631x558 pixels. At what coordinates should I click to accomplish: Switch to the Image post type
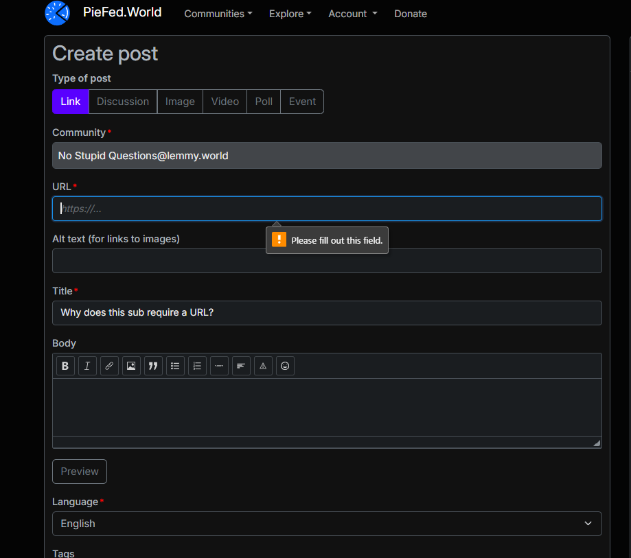(180, 102)
